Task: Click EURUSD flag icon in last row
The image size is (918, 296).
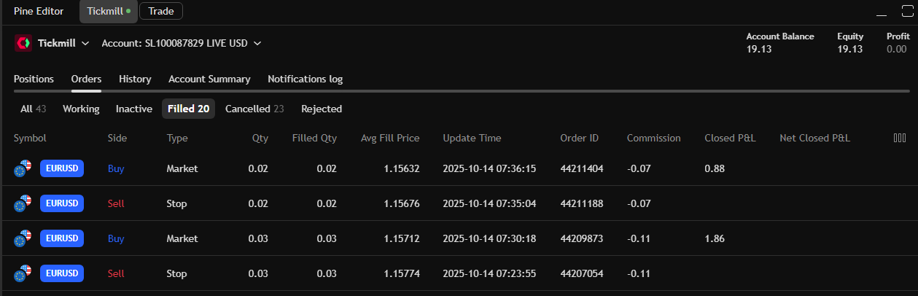Action: (x=23, y=273)
